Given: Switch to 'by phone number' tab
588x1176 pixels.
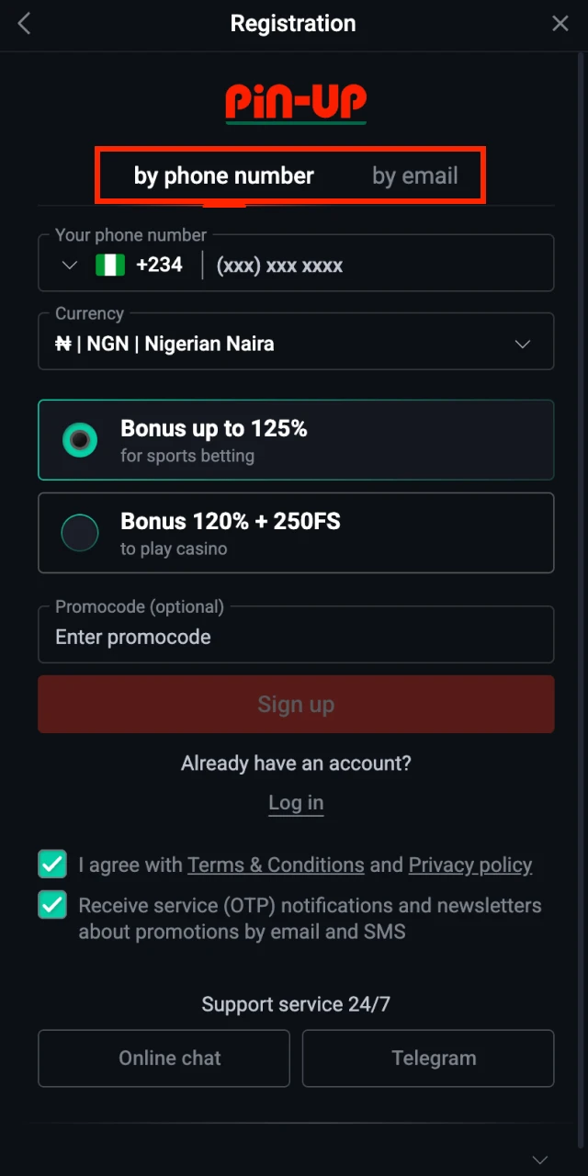Looking at the screenshot, I should click(x=224, y=175).
